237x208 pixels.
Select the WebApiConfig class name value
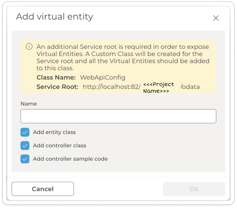102,78
